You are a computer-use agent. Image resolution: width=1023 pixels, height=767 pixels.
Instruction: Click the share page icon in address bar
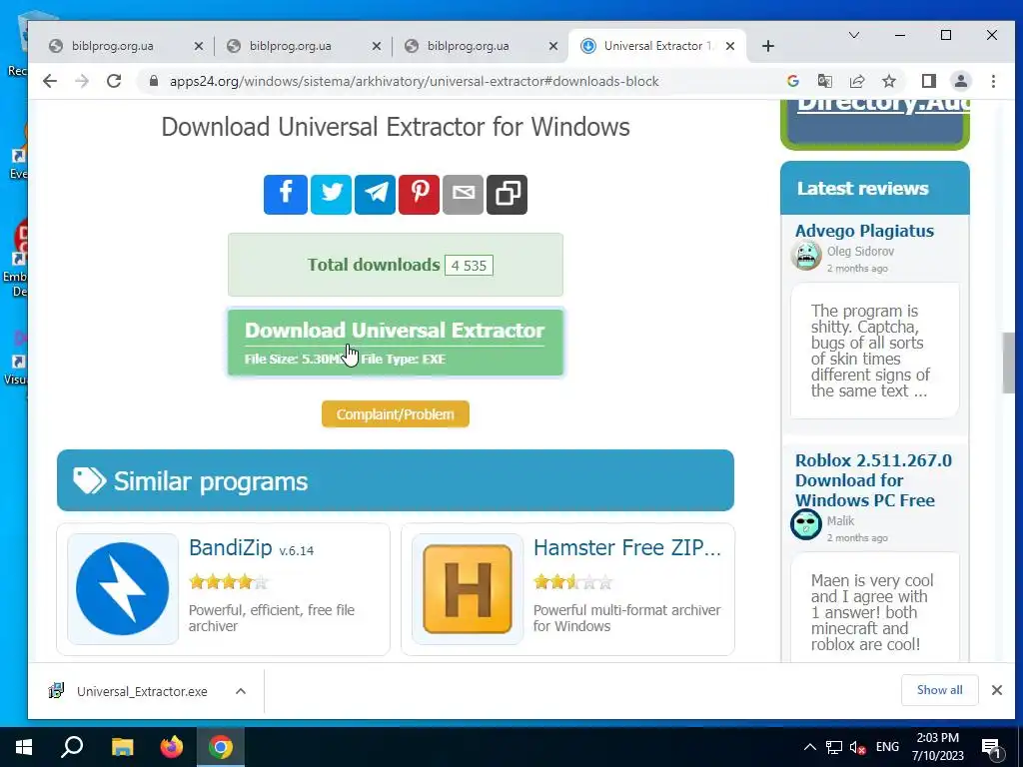(x=856, y=81)
